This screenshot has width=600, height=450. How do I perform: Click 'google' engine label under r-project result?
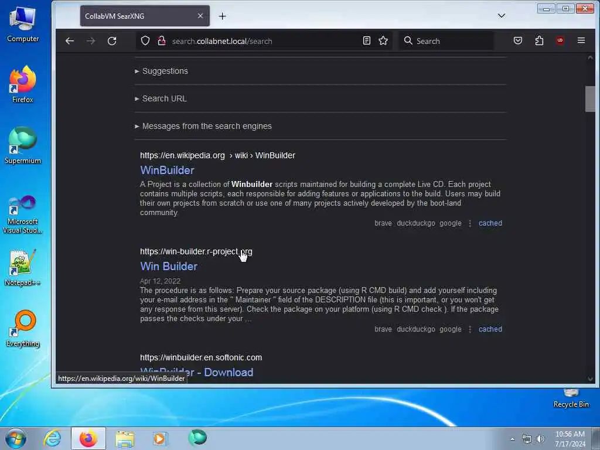pos(451,329)
